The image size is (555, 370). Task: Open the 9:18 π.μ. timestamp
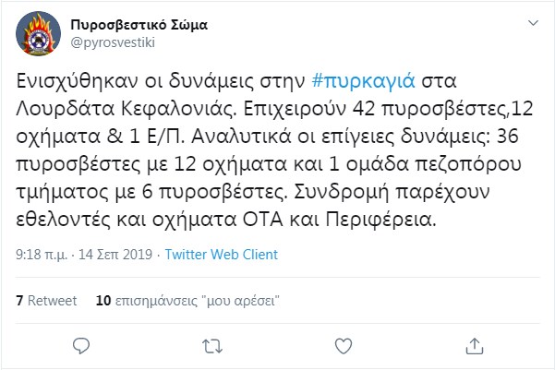pos(42,255)
